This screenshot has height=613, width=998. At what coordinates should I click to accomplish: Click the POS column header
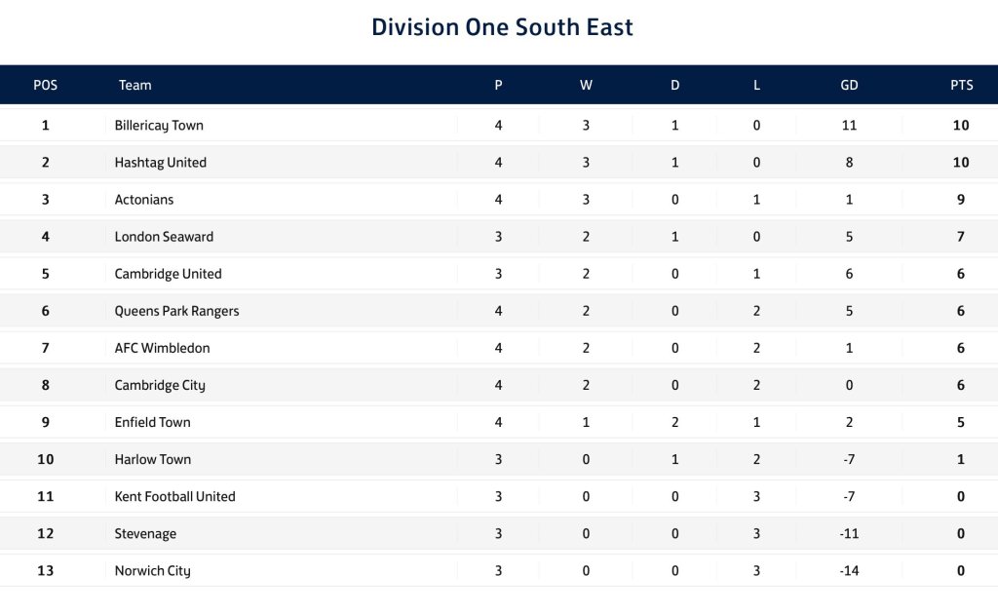[x=46, y=85]
